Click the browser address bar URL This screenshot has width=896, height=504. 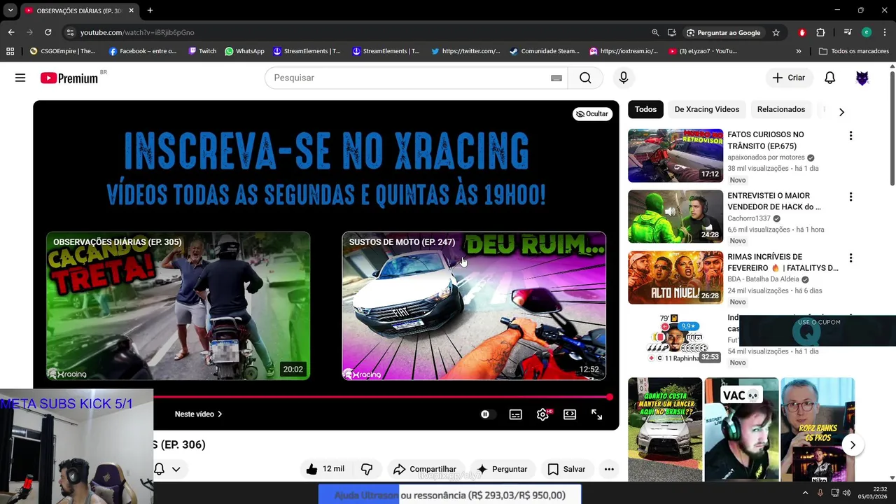137,32
